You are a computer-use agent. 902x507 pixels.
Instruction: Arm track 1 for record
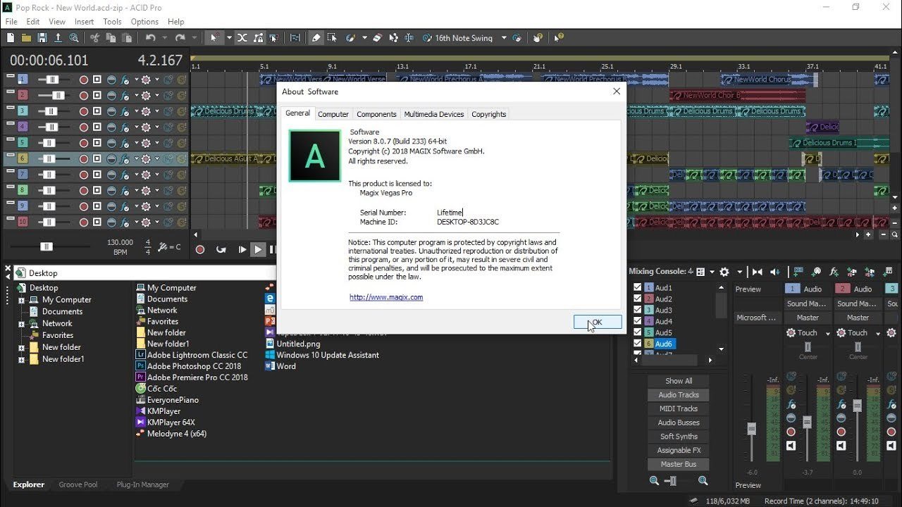[x=84, y=80]
